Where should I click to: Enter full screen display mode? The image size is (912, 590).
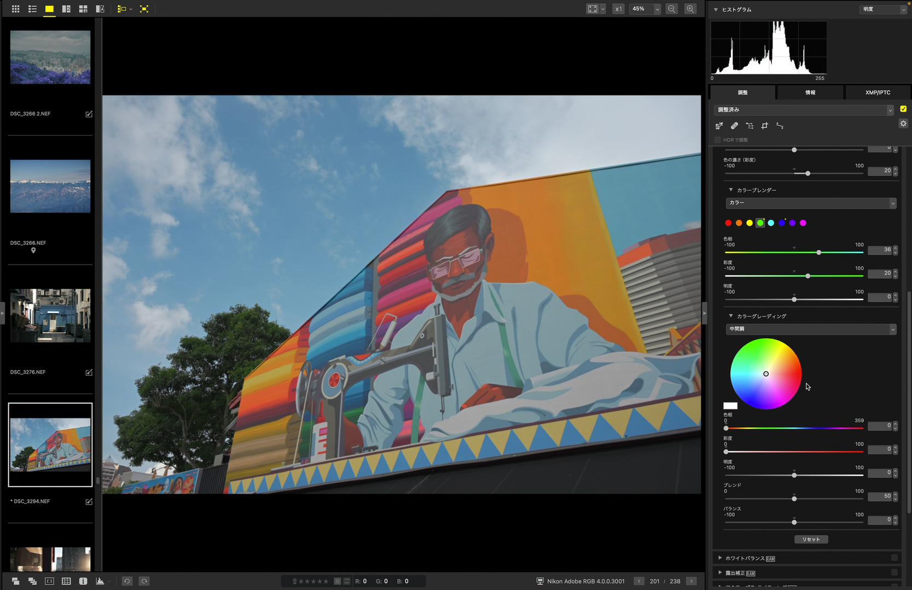144,9
